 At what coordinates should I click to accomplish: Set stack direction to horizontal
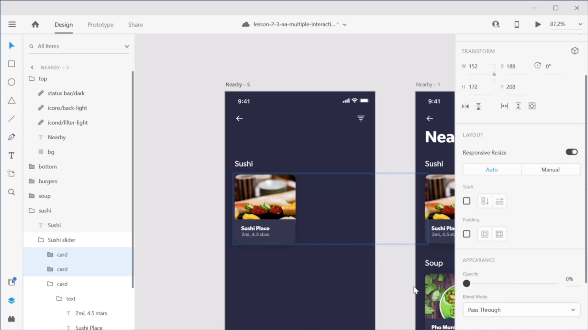pos(499,201)
